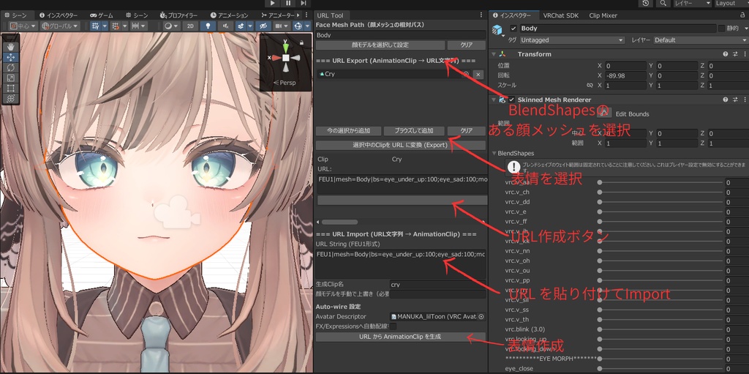Open object picker for Cry clip
The height and width of the screenshot is (374, 749).
tap(466, 74)
